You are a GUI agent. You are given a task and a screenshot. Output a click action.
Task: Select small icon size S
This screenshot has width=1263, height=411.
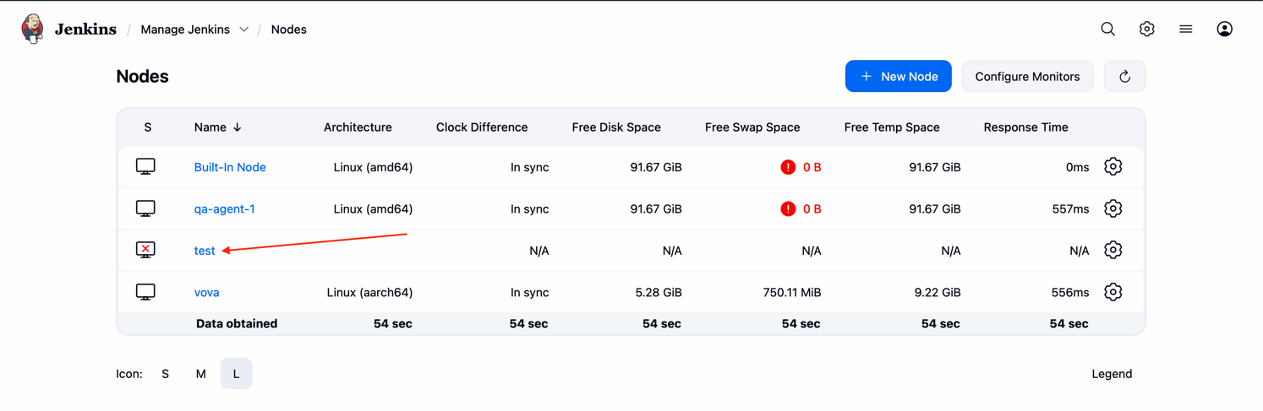165,374
